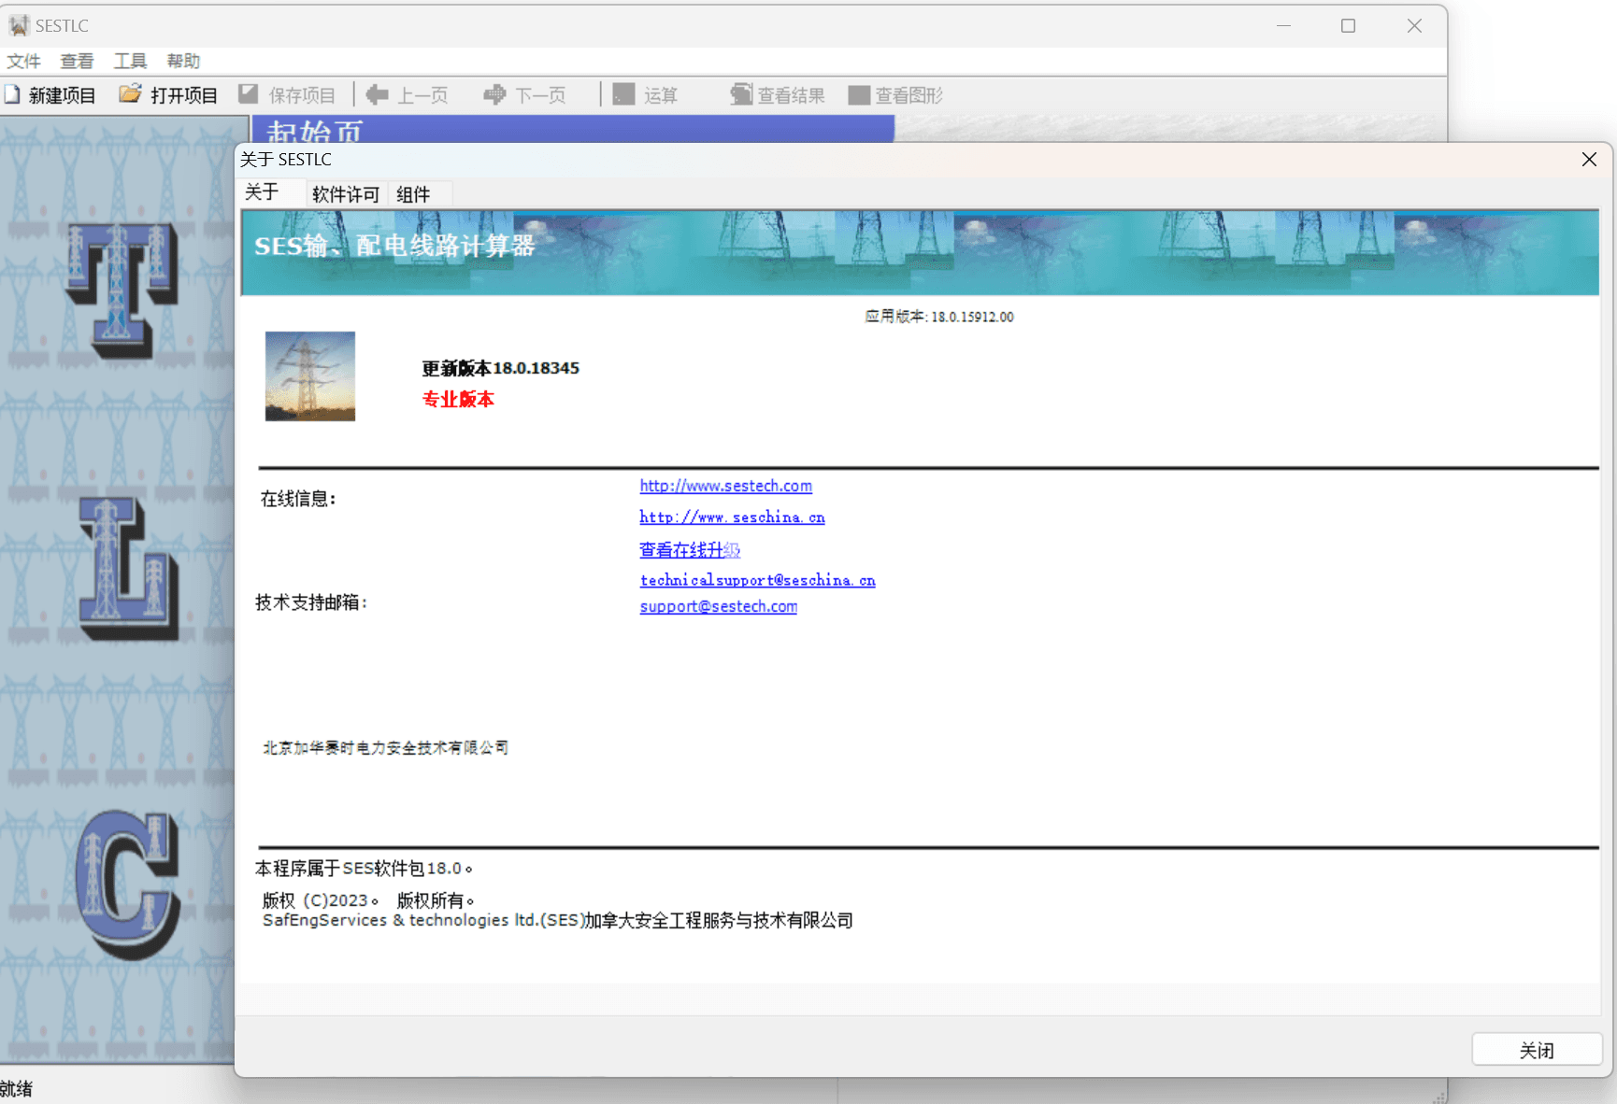The width and height of the screenshot is (1617, 1104).
Task: Click the 查看图形 toolbar label
Action: pos(909,95)
